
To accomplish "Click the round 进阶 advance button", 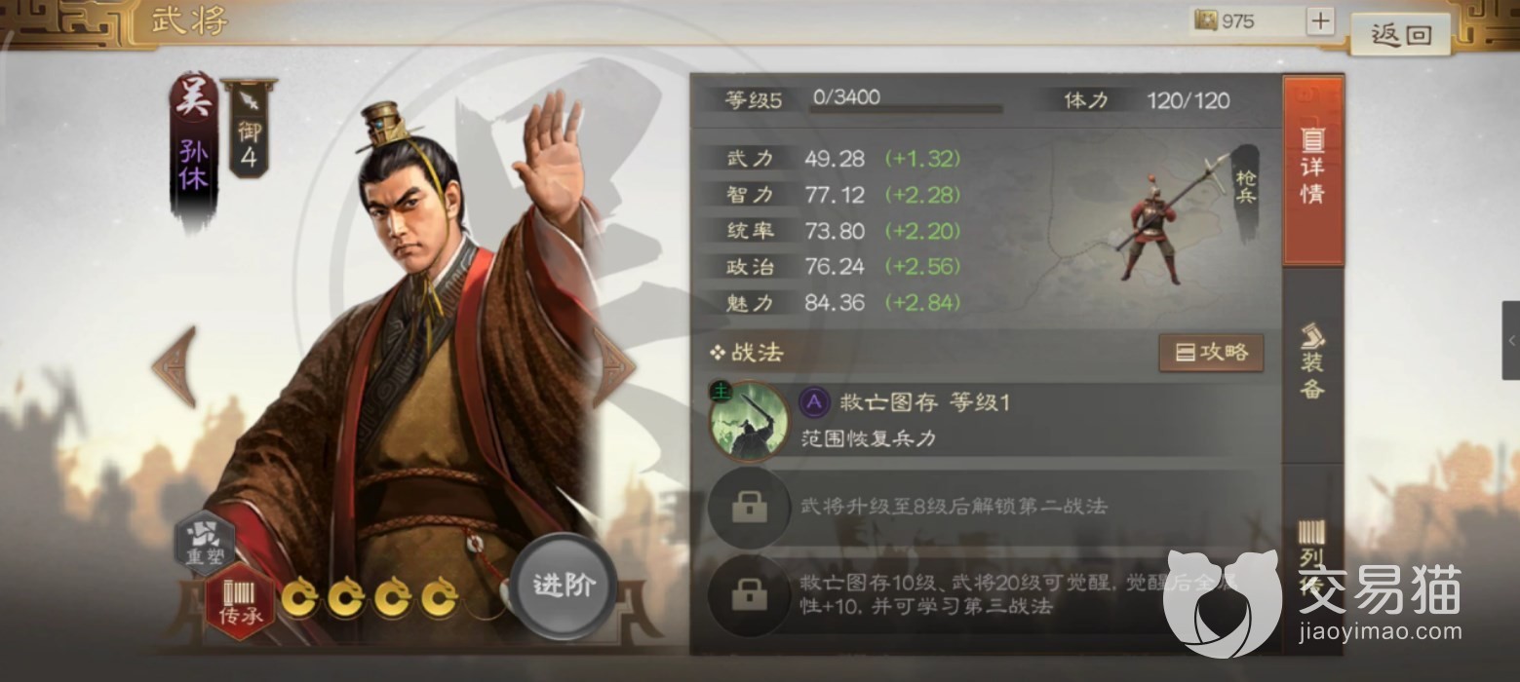I will point(564,587).
